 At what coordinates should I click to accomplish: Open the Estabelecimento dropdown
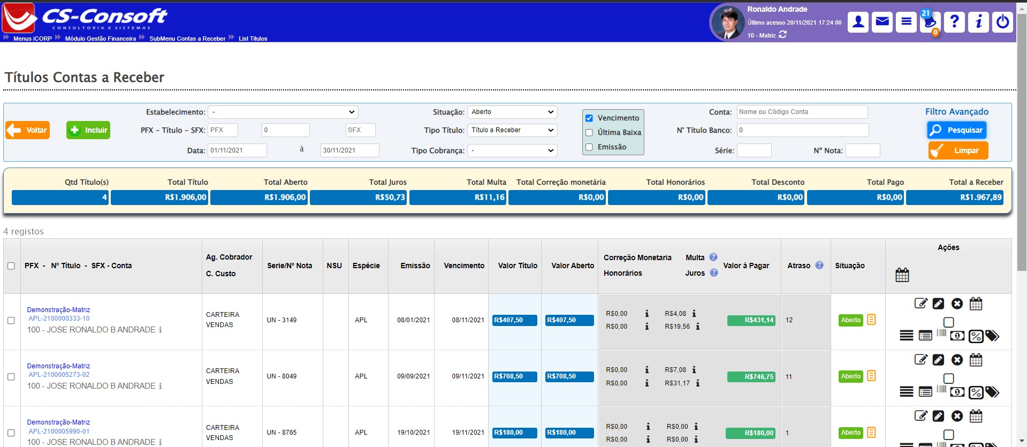coord(283,112)
